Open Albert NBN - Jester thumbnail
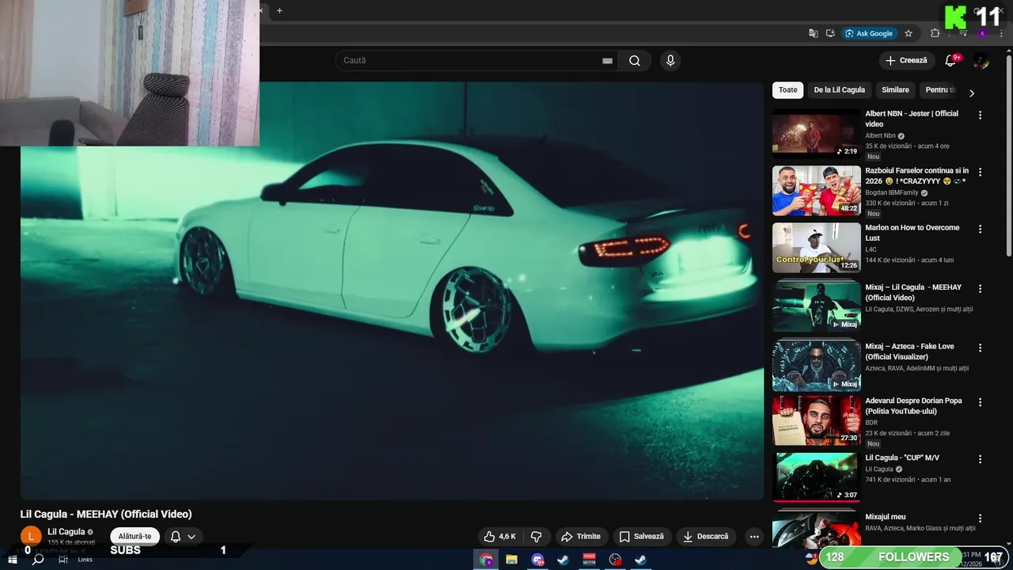The width and height of the screenshot is (1013, 570). pos(816,134)
